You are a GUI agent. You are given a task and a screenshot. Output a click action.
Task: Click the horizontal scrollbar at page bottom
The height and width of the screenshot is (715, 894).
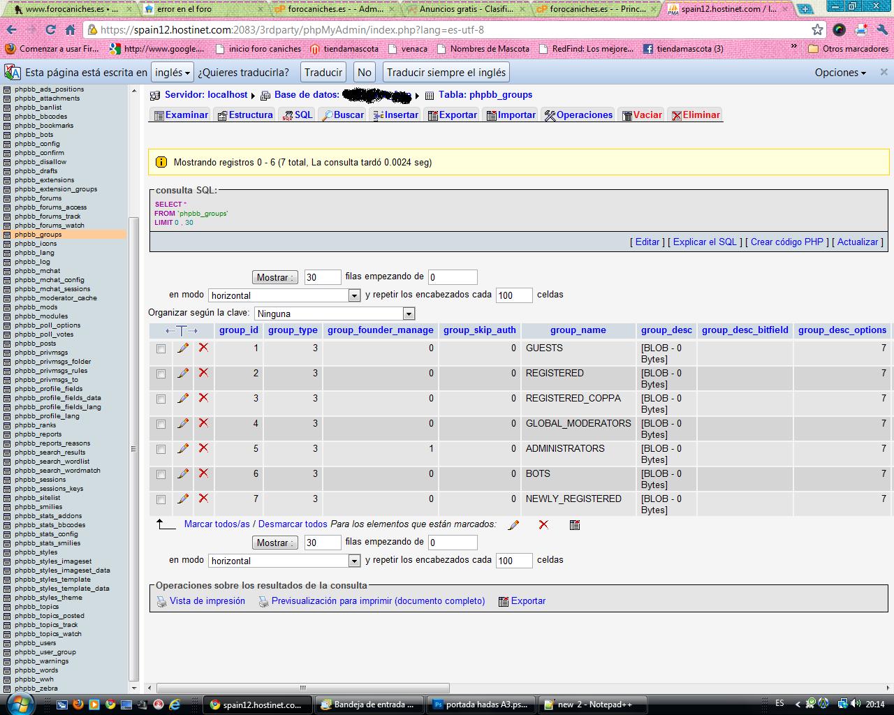302,688
